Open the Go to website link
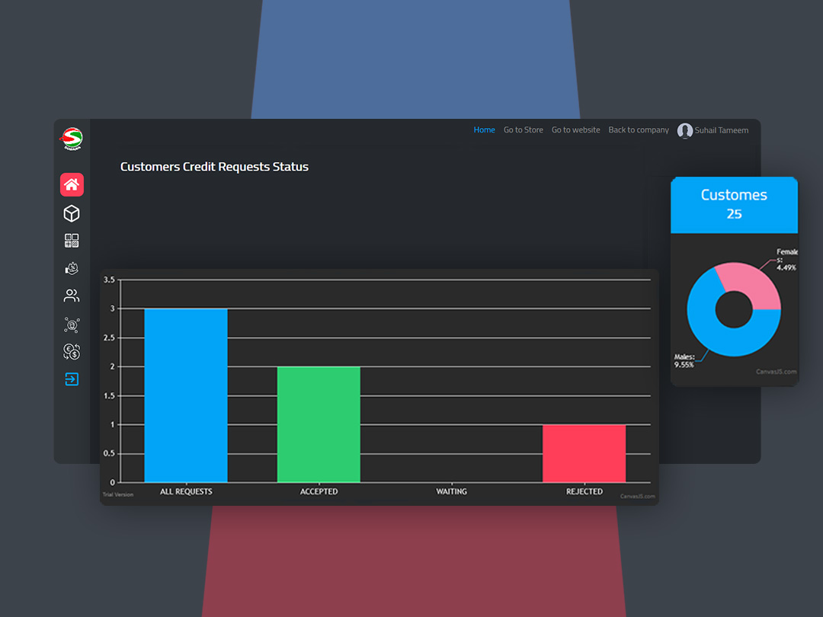Screen dimensions: 823x617 click(x=575, y=130)
